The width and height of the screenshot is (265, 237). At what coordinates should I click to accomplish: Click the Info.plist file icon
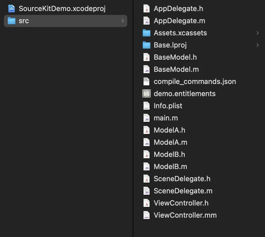147,106
